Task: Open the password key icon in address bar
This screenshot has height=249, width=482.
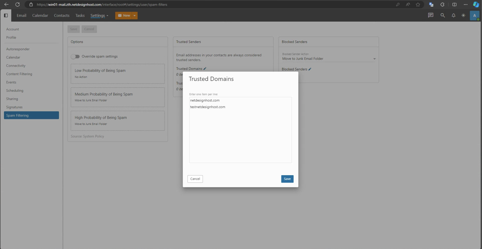Action: [398, 5]
